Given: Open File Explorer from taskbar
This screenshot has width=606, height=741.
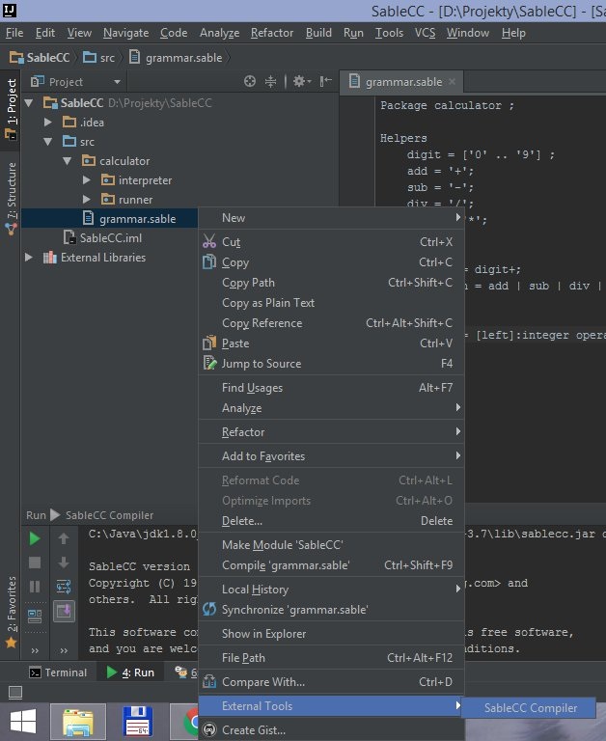Looking at the screenshot, I should [x=78, y=722].
